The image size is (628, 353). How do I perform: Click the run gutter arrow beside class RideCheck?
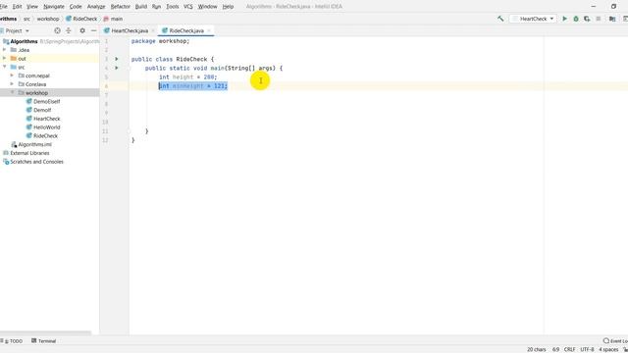click(117, 59)
